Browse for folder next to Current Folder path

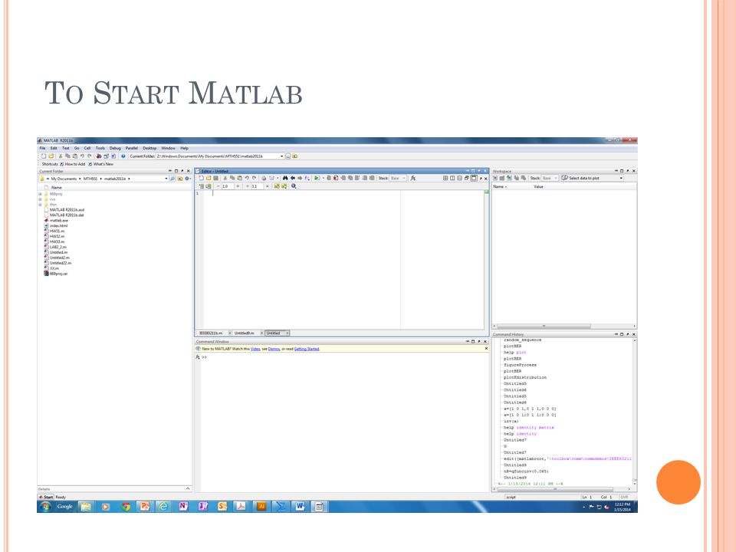287,156
